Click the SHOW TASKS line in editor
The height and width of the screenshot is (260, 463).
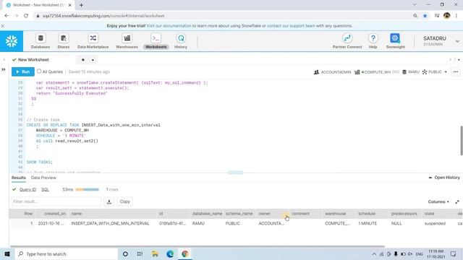(40, 162)
